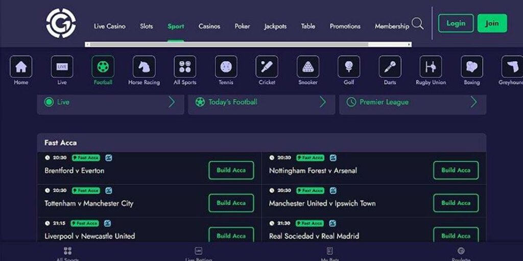Open the Cricket sport icon
523x261 pixels.
click(x=267, y=67)
